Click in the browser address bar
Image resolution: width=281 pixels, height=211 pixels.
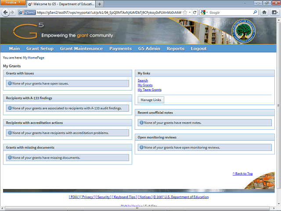point(109,13)
